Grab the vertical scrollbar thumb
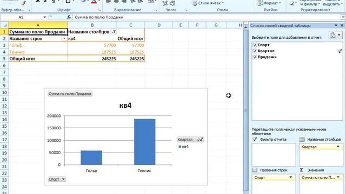The height and width of the screenshot is (194, 346). click(245, 110)
